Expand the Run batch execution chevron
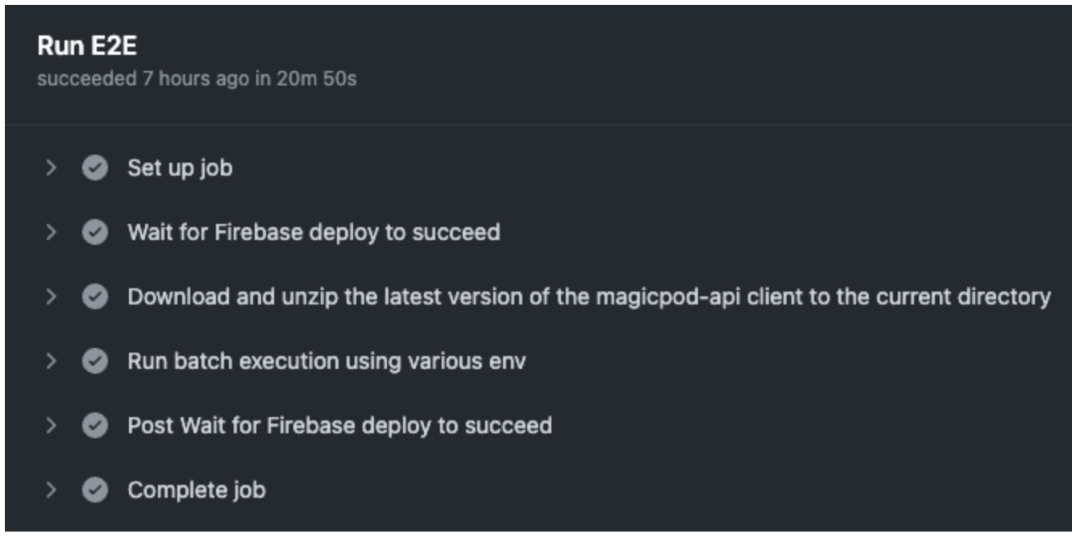 [x=52, y=361]
